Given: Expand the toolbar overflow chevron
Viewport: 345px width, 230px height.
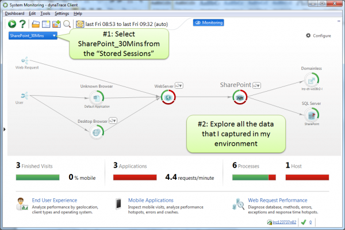Looking at the screenshot, I should (x=339, y=21).
